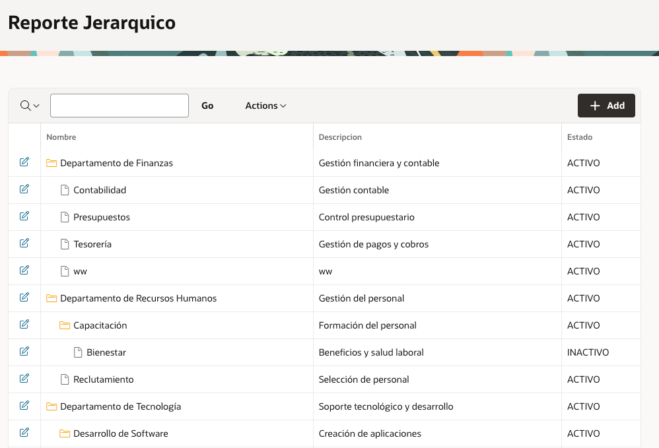The image size is (659, 448).
Task: Click the Descripcion column header
Action: coord(340,137)
